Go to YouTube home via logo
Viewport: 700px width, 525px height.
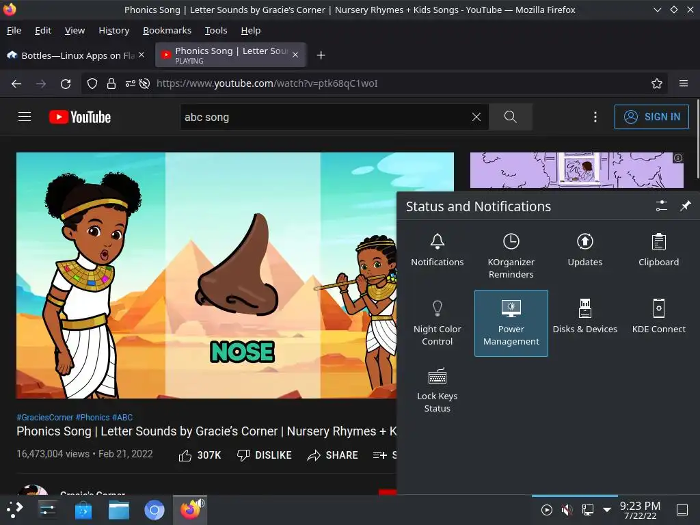click(x=80, y=117)
